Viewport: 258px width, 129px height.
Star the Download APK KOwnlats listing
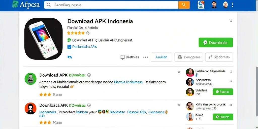pyautogui.click(x=179, y=72)
